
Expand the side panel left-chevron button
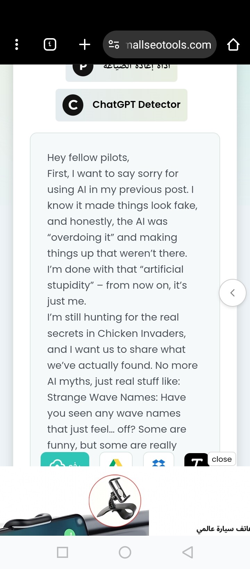(232, 293)
